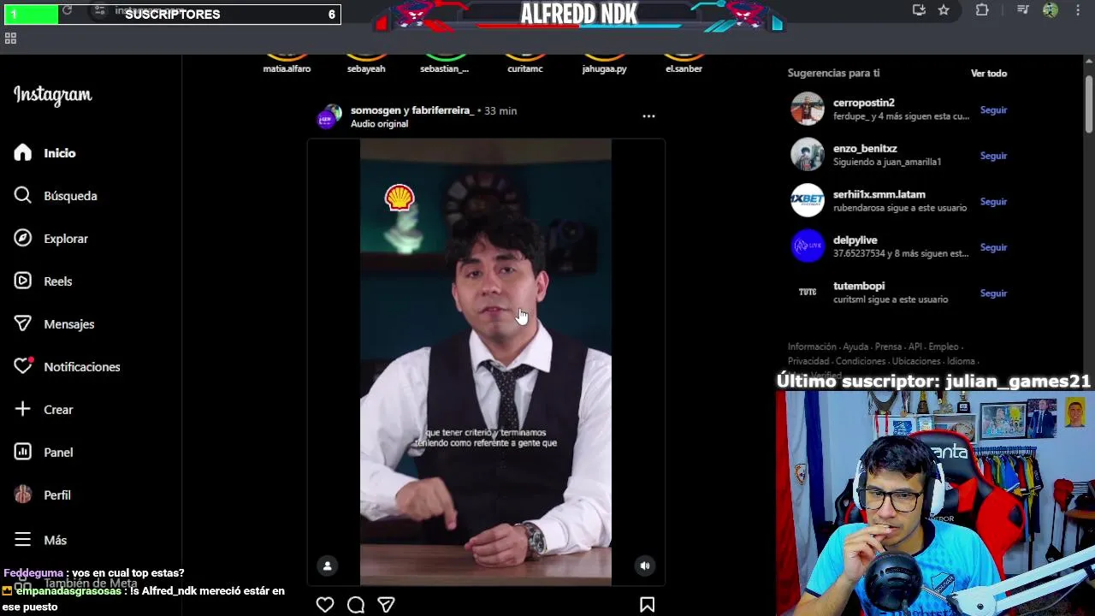The height and width of the screenshot is (616, 1095).
Task: Go to Inicio home icon
Action: [23, 152]
